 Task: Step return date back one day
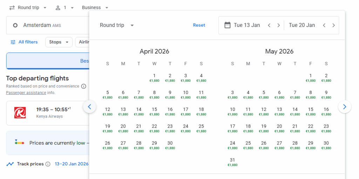(324, 25)
